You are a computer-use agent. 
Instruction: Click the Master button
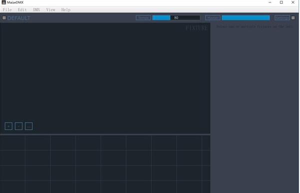pyautogui.click(x=213, y=18)
